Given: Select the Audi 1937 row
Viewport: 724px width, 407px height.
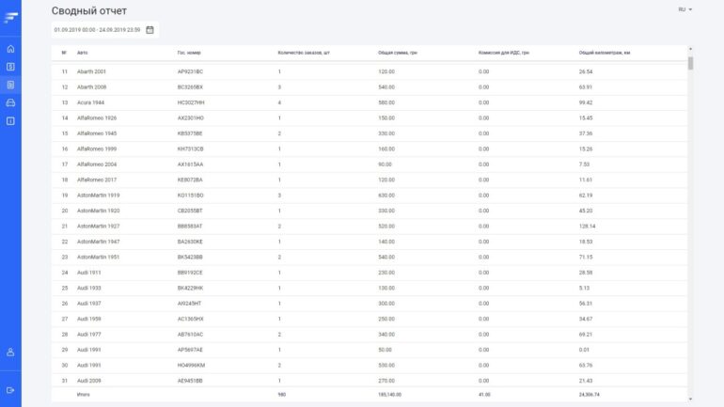Looking at the screenshot, I should tap(370, 304).
